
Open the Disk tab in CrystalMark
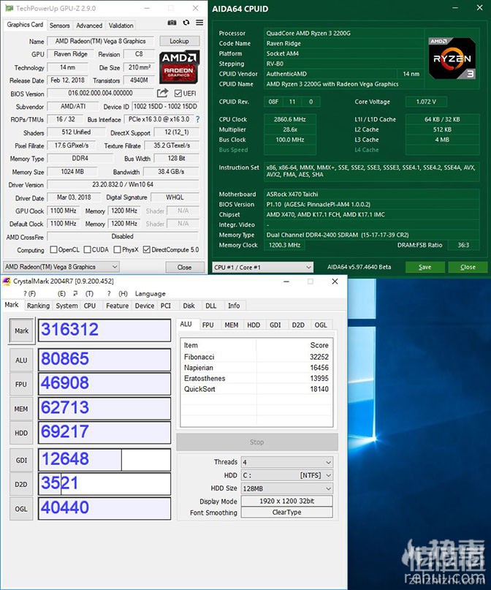pos(189,306)
